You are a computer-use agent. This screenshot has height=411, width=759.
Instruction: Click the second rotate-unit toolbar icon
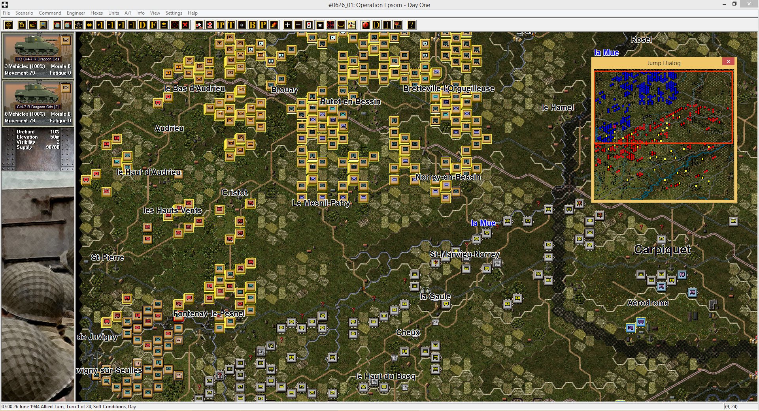click(x=68, y=25)
